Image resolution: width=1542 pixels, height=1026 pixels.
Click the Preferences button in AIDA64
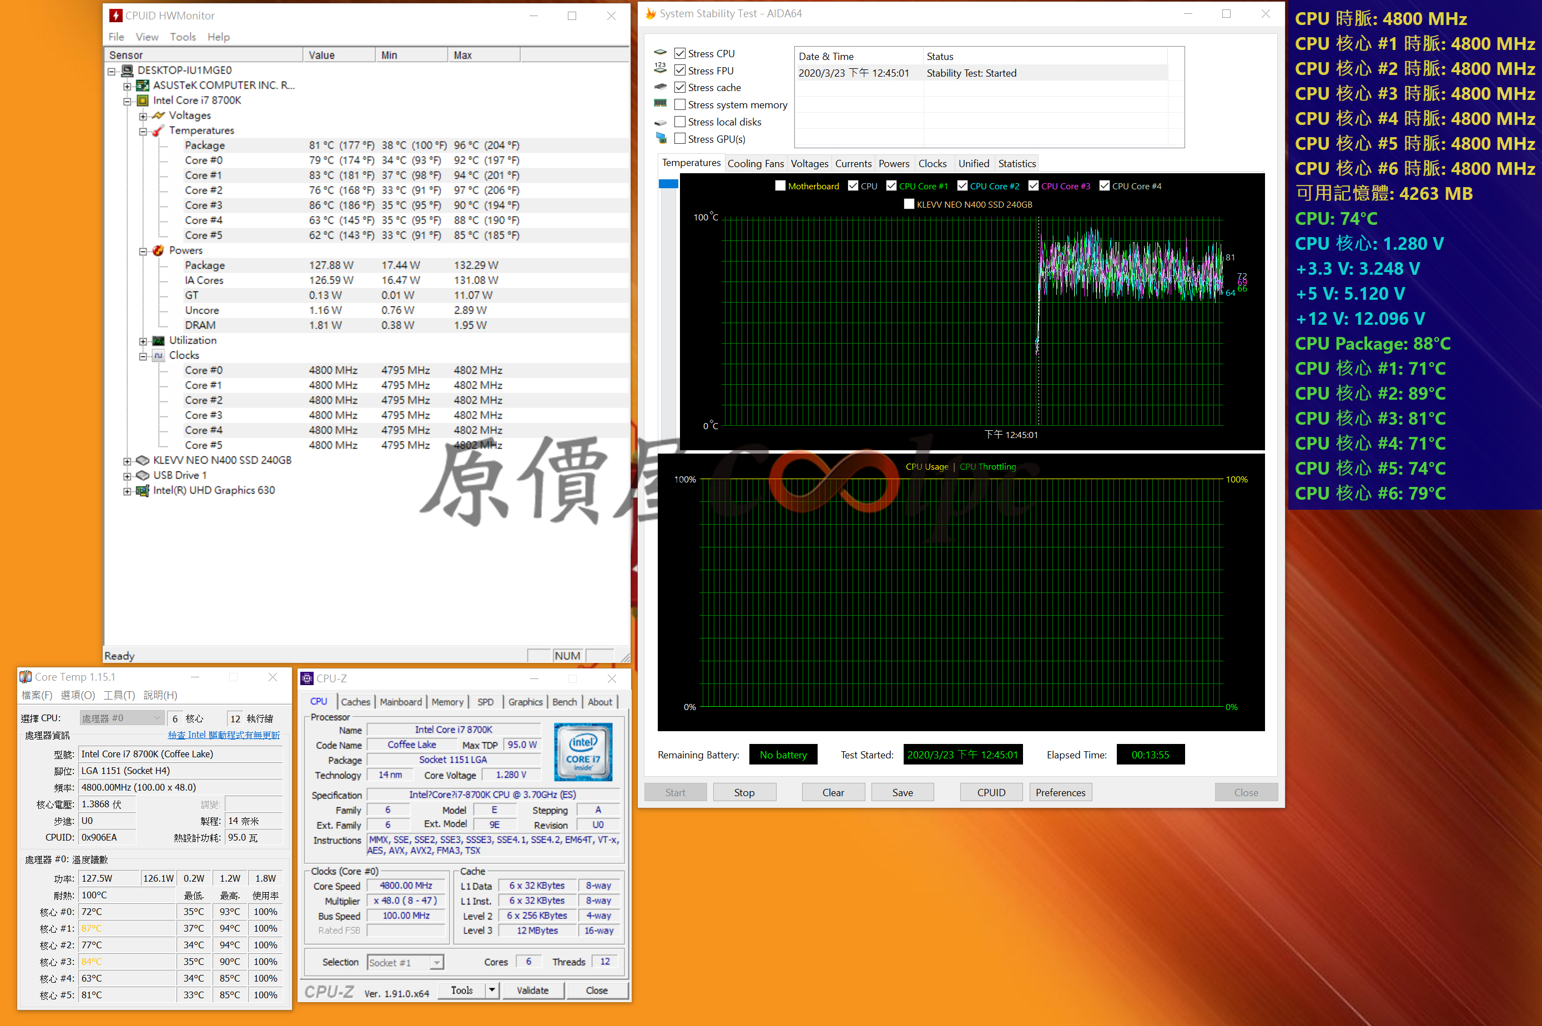coord(1060,792)
